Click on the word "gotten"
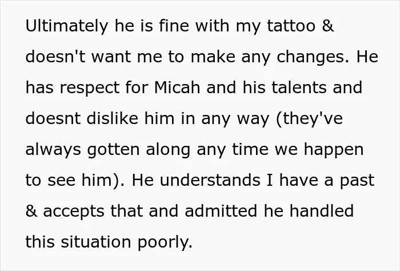The width and height of the screenshot is (400, 271). [x=113, y=150]
